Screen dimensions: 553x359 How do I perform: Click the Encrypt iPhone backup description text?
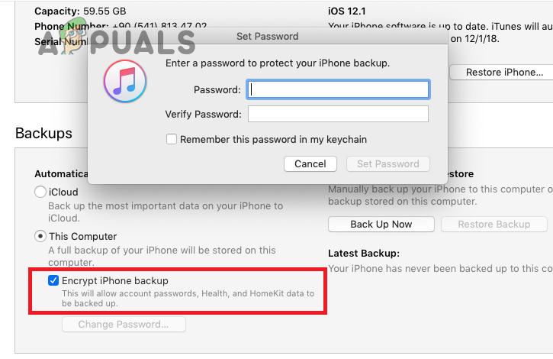click(188, 299)
